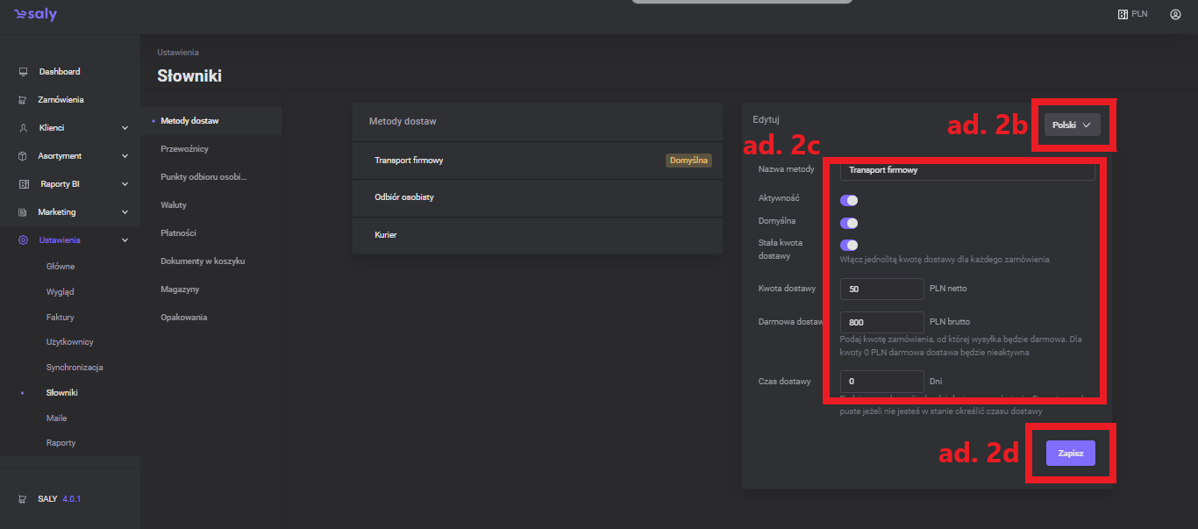Open the Polski language dropdown

(1071, 125)
